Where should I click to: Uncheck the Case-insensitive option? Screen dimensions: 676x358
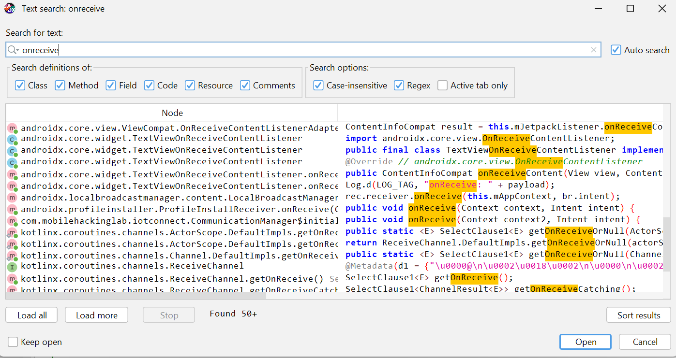[x=318, y=86]
